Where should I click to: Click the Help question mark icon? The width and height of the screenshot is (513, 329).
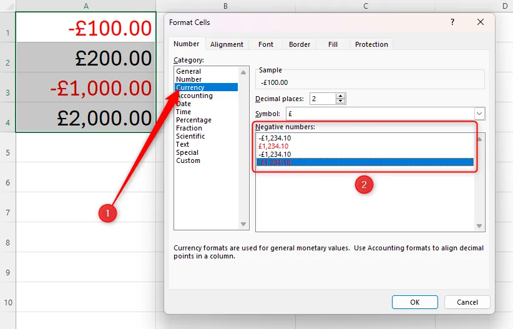[x=452, y=22]
